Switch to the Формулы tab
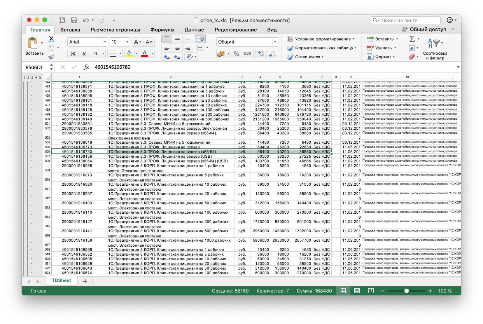The height and width of the screenshot is (324, 483). pos(163,30)
